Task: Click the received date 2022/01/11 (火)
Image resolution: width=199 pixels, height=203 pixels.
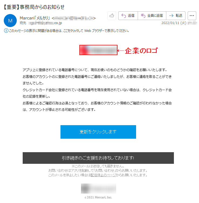Action: [174, 23]
